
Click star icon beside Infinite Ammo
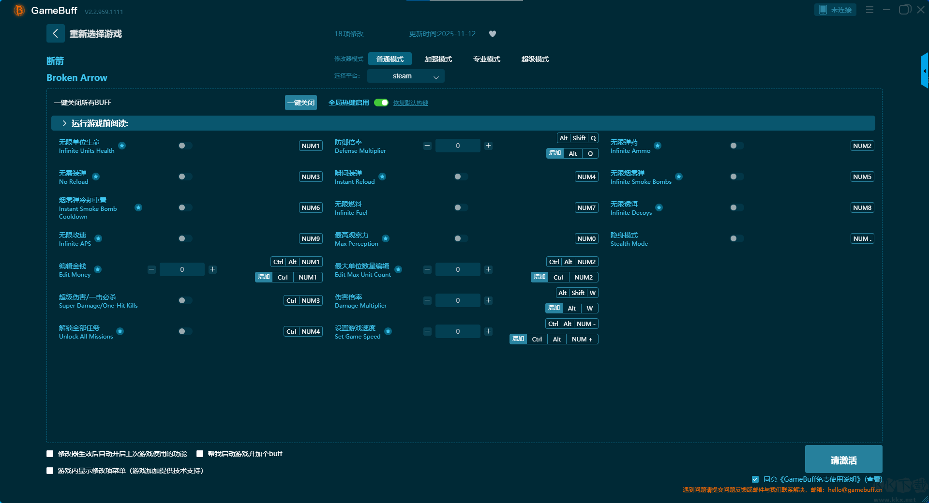[x=658, y=146]
